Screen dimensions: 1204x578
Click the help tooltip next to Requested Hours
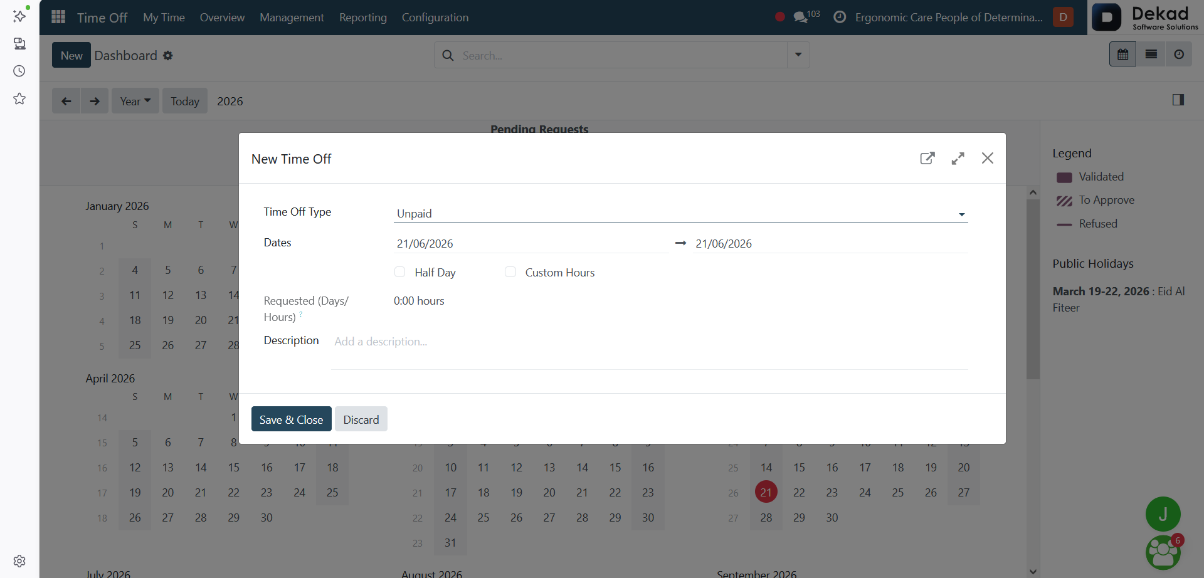301,313
